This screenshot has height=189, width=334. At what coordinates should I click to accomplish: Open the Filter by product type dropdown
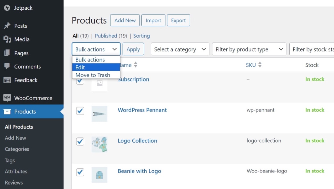249,49
